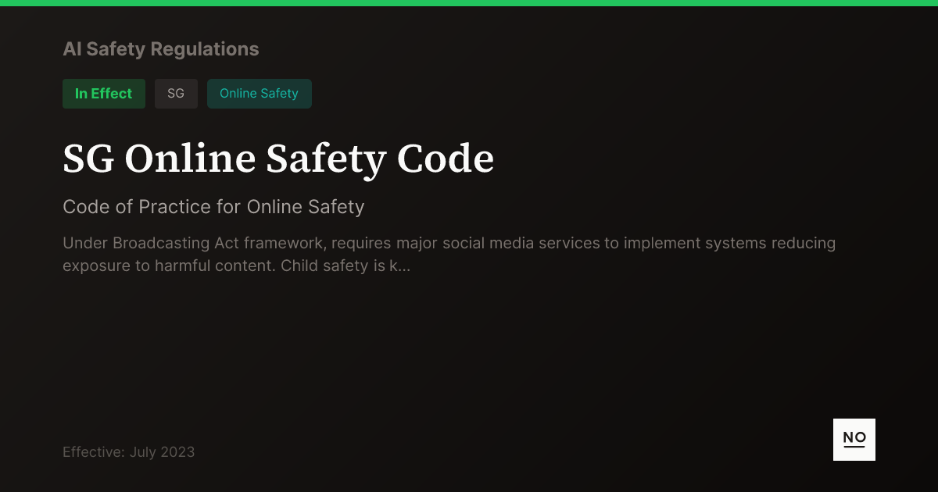Click the Code of Practice for Online Safety subtitle
938x492 pixels.
tap(213, 207)
